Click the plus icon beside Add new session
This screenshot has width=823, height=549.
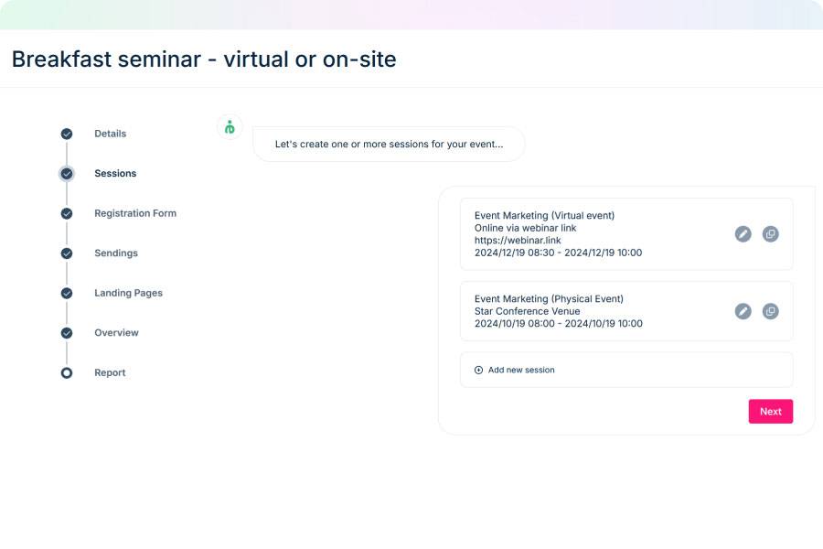(x=478, y=370)
